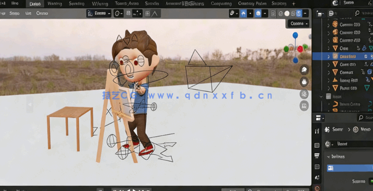Switch to rendered viewport shading
Screen dimensions: 373x191
coord(299,14)
